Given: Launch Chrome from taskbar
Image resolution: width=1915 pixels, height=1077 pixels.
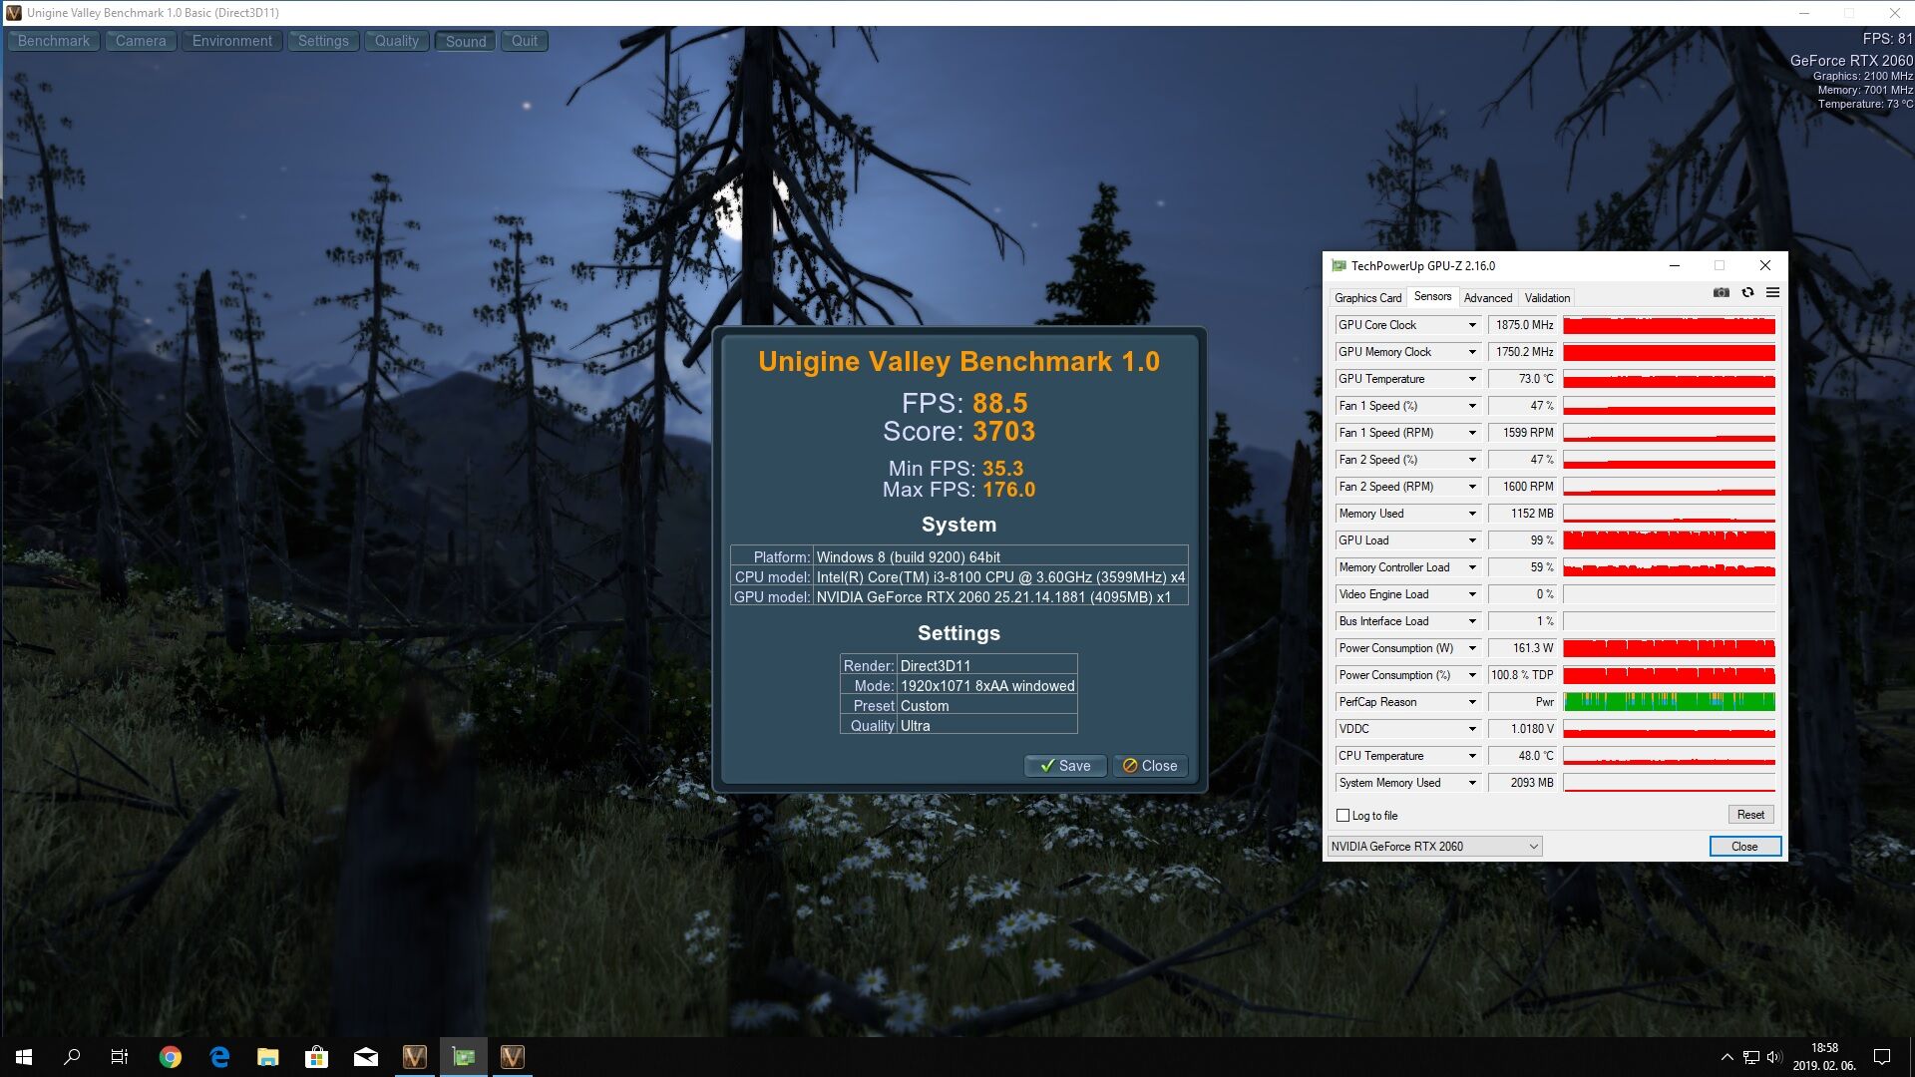Looking at the screenshot, I should pyautogui.click(x=171, y=1057).
